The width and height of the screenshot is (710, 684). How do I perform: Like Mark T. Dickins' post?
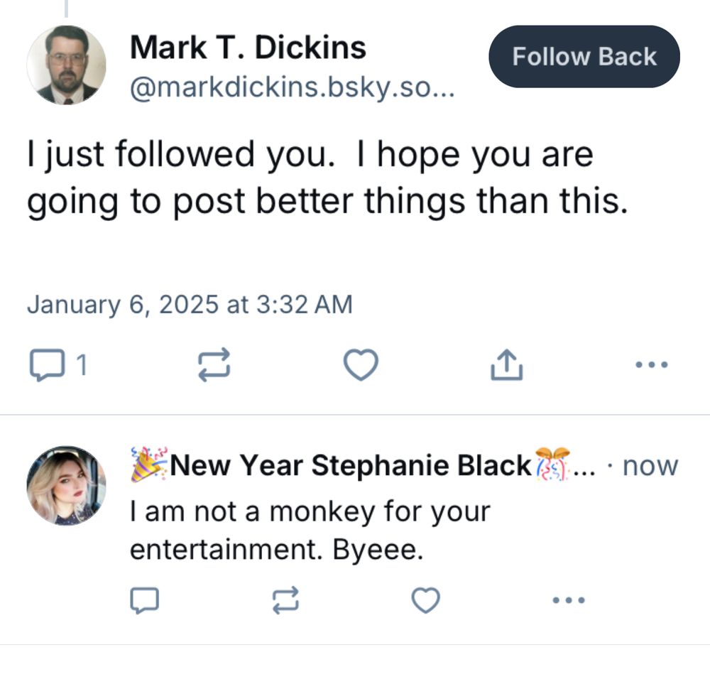[x=361, y=365]
